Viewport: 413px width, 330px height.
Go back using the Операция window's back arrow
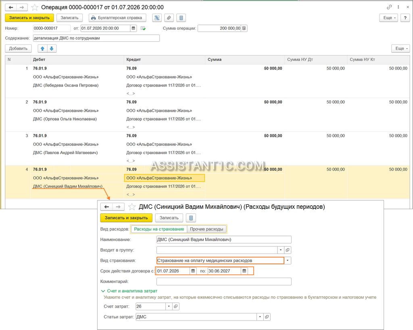tap(11, 7)
